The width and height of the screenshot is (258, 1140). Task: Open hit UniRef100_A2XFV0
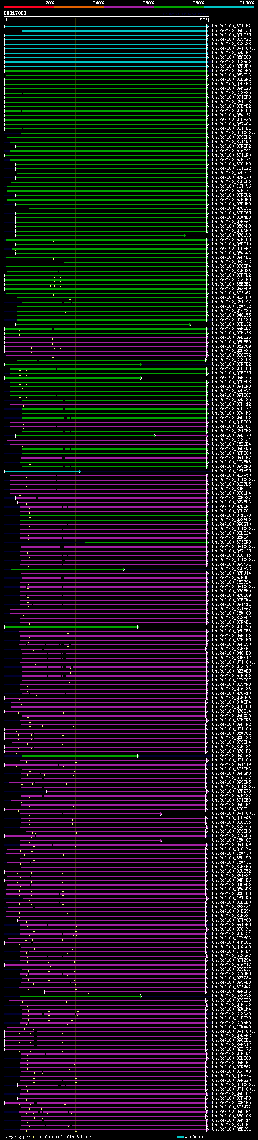231,996
